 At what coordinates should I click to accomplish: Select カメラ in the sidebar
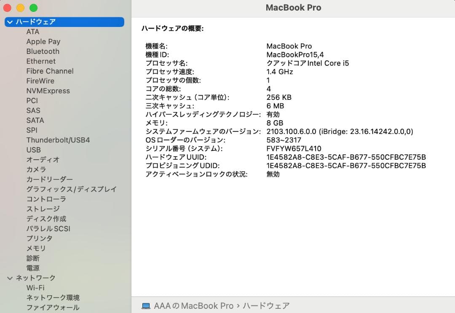[x=36, y=169]
